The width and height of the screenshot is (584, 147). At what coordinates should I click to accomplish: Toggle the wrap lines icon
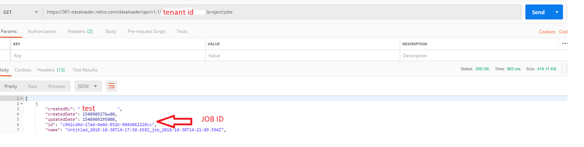coord(112,86)
